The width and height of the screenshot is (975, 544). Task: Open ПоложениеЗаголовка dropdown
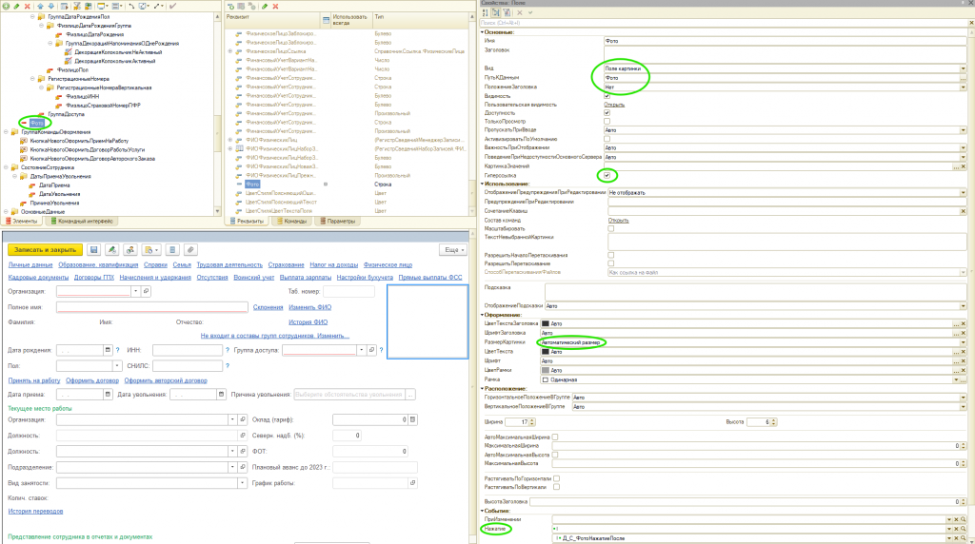964,87
